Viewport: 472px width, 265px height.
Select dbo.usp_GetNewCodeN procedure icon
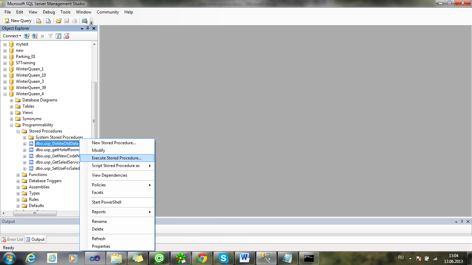31,156
